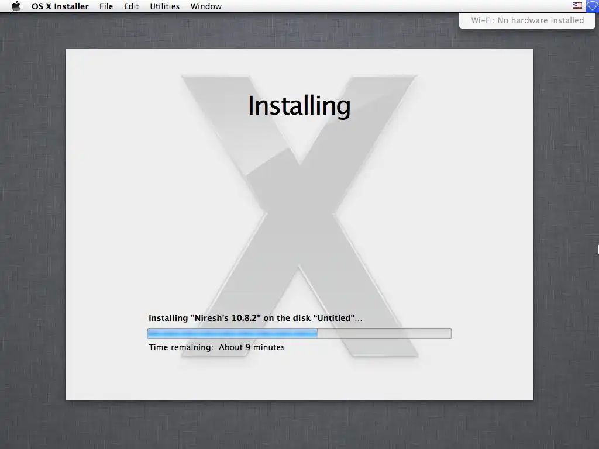Click the large 'Installing' heading

(x=299, y=106)
